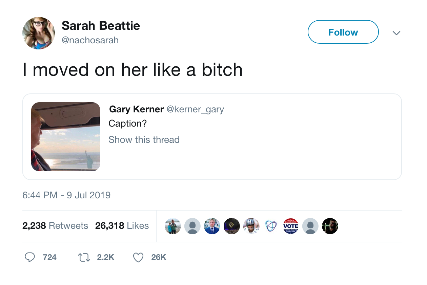Screen dimensions: 427x285
Task: Click Show this thread link
Action: point(144,140)
